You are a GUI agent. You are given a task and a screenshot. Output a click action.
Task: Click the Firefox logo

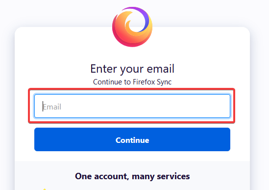(132, 27)
